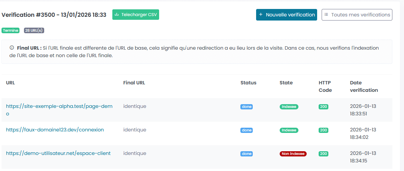
Task: Select the HTTP Code column header
Action: click(325, 86)
